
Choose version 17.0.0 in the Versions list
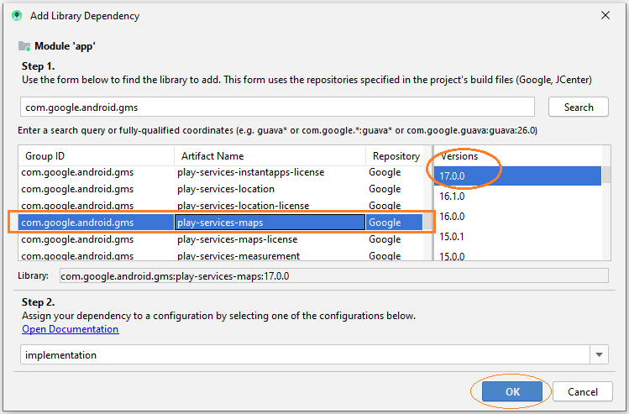tap(517, 176)
